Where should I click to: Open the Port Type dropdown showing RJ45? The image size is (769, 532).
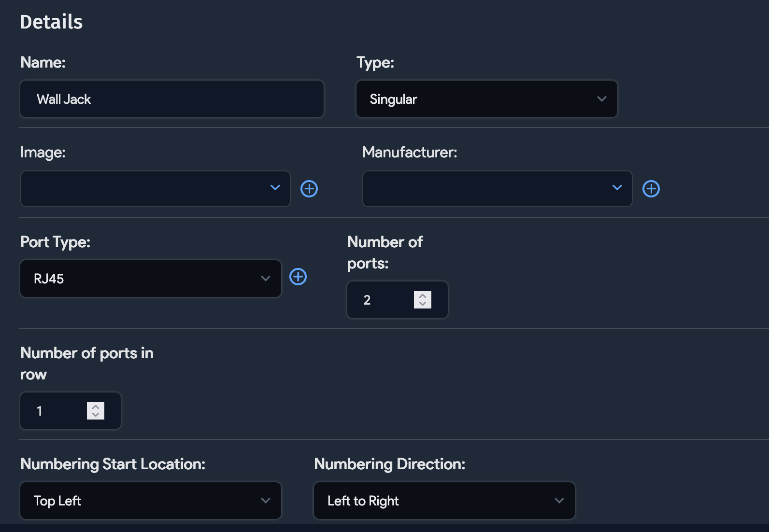click(x=150, y=279)
